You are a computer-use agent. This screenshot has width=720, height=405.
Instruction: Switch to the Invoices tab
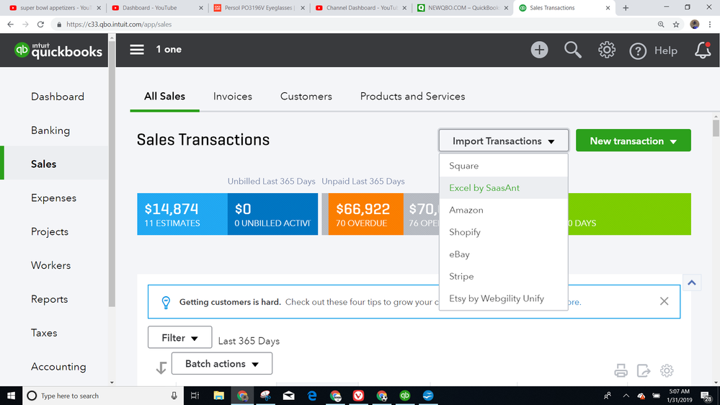coord(233,96)
